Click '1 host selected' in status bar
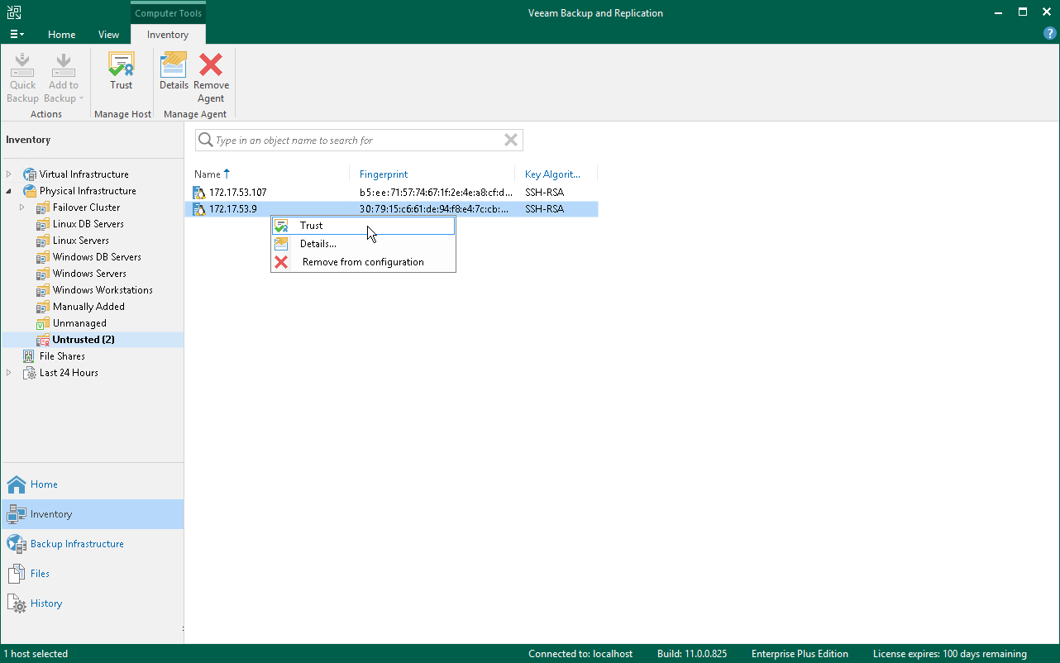The height and width of the screenshot is (663, 1060). click(36, 654)
